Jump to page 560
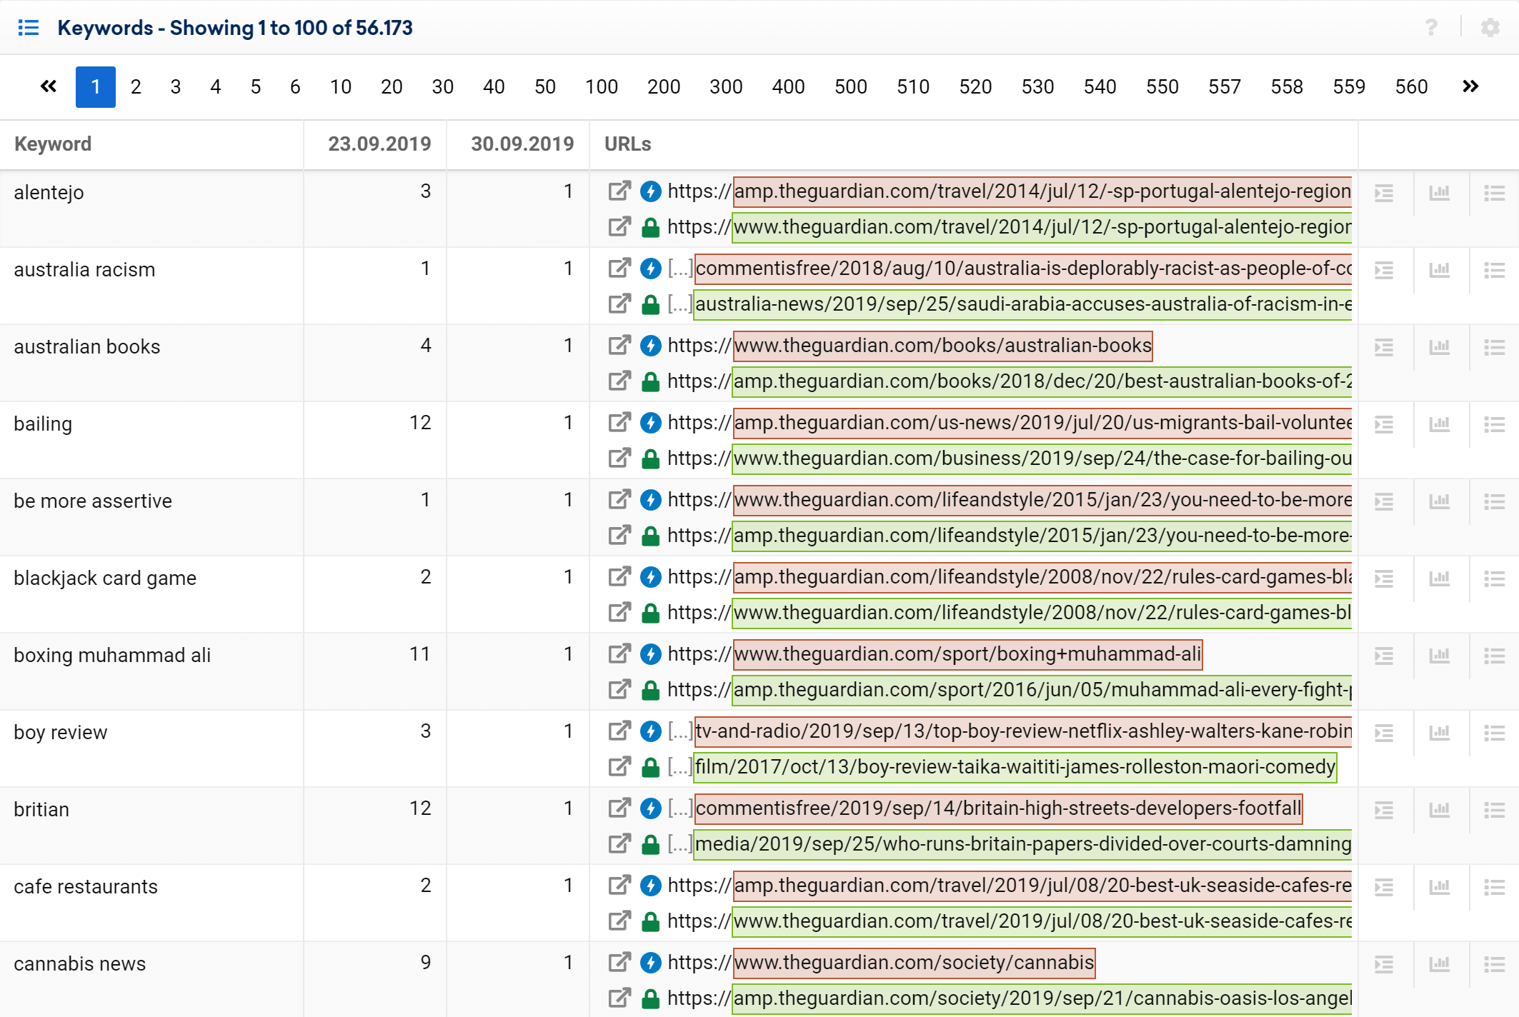Screen dimensions: 1519x1017 [1412, 87]
